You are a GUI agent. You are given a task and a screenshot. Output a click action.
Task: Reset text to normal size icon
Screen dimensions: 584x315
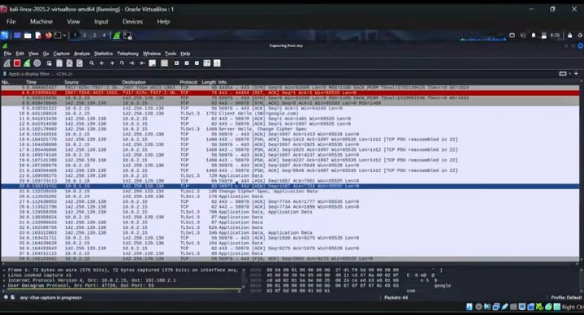[197, 63]
